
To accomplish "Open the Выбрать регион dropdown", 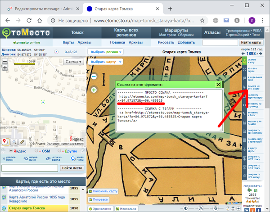I will tap(106, 52).
